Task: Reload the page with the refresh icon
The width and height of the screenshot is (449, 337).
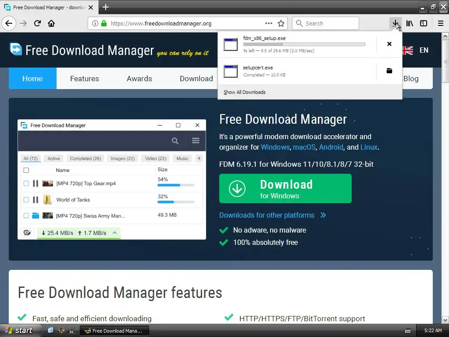Action: pyautogui.click(x=37, y=23)
